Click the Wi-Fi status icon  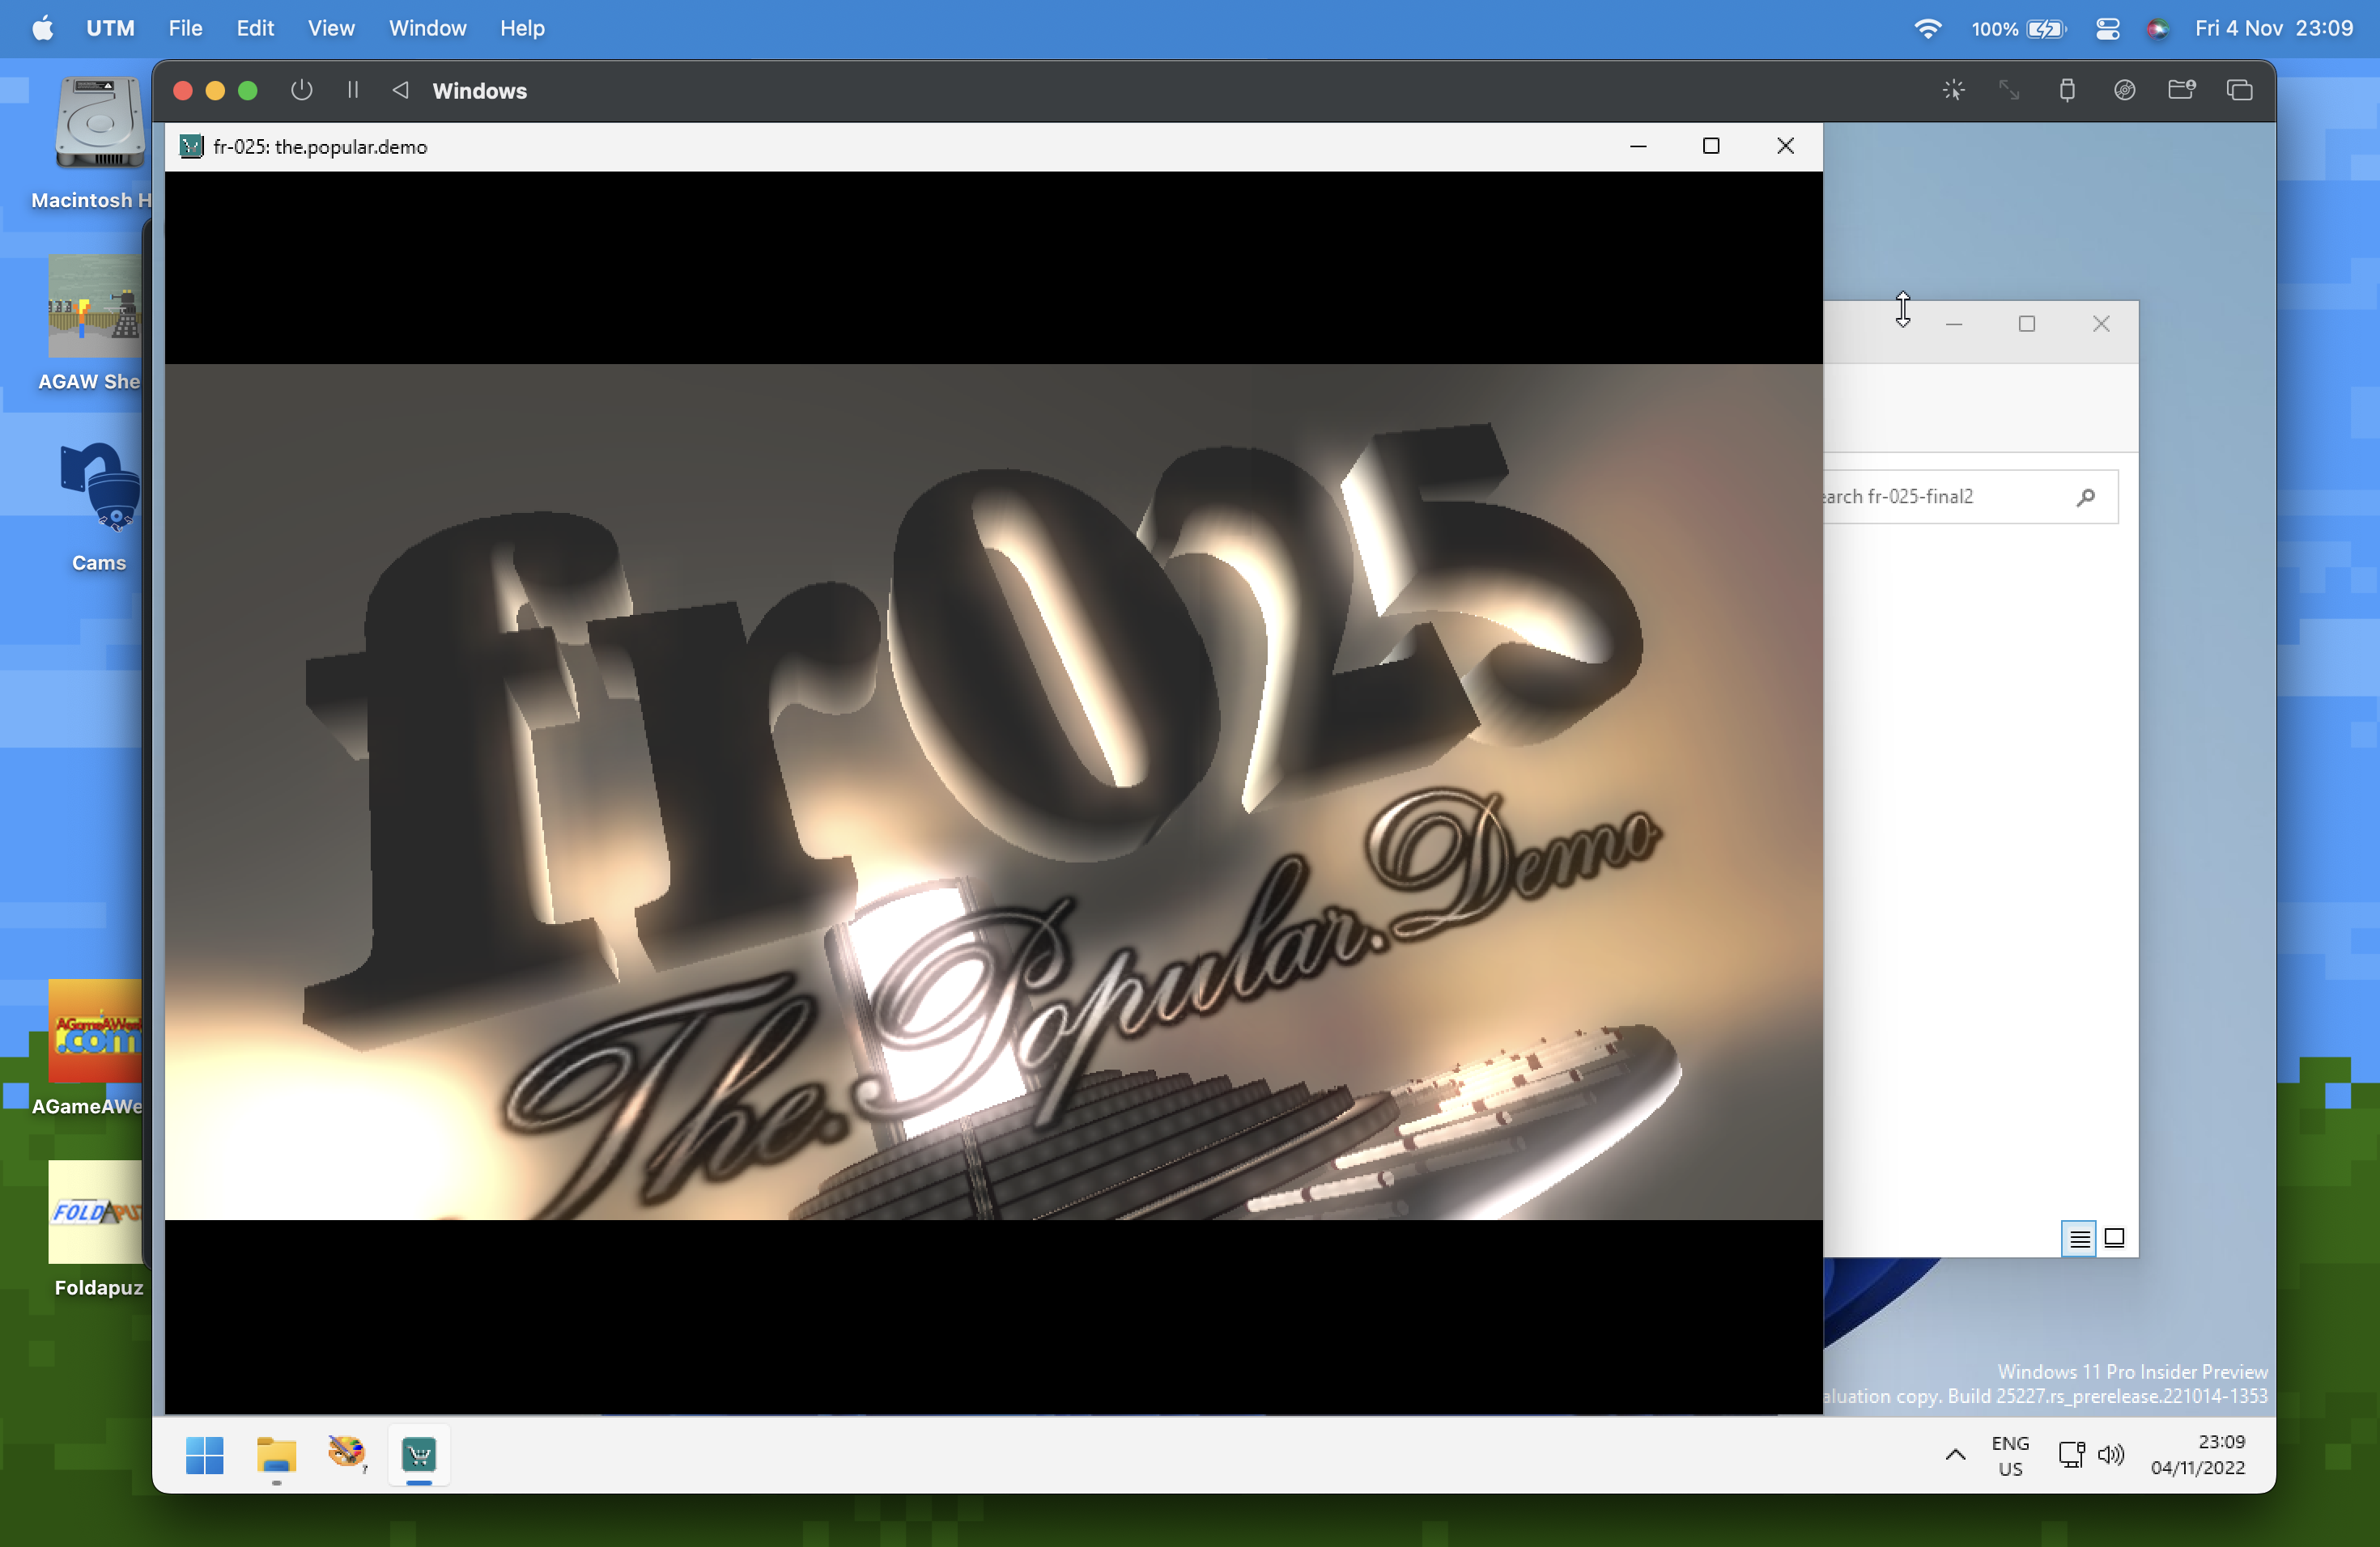[1928, 28]
